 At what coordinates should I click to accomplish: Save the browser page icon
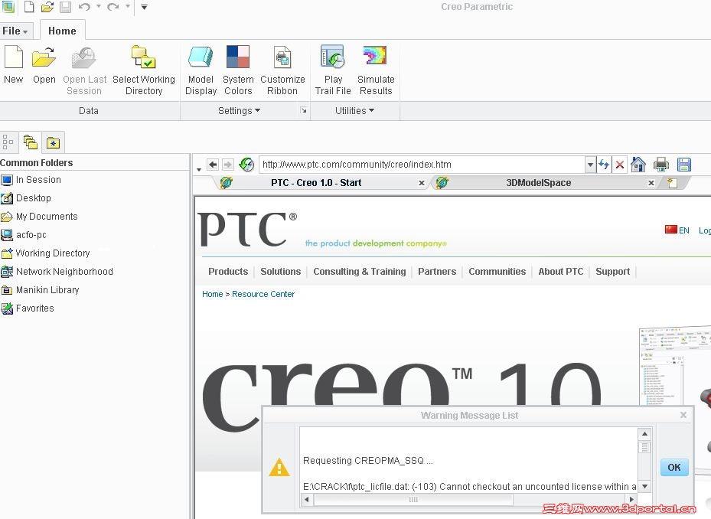[683, 165]
